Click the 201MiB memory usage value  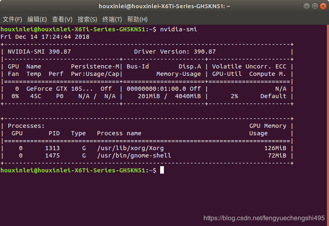[149, 96]
